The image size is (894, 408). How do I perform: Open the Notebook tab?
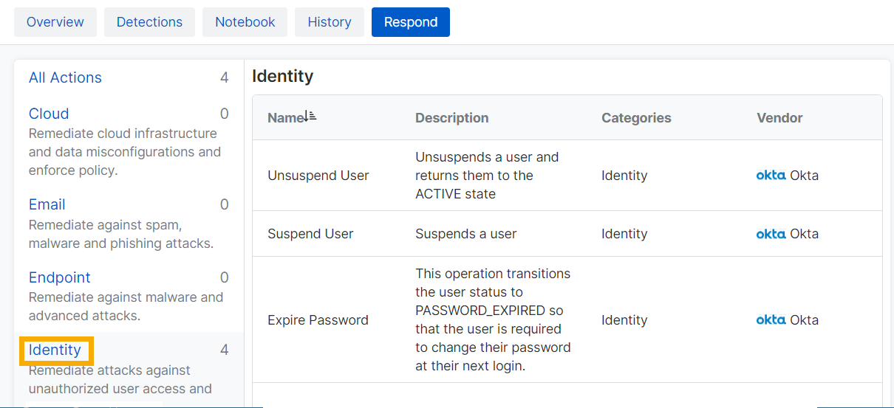(245, 22)
